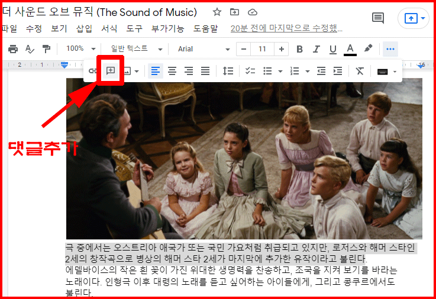Open the 100% zoom dropdown
The width and height of the screenshot is (436, 299).
[x=80, y=49]
